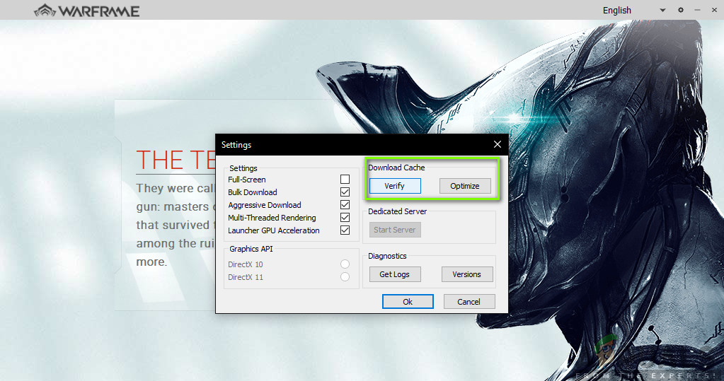Screen dimensions: 724x381
Task: Open Versions diagnostics button
Action: pos(467,274)
